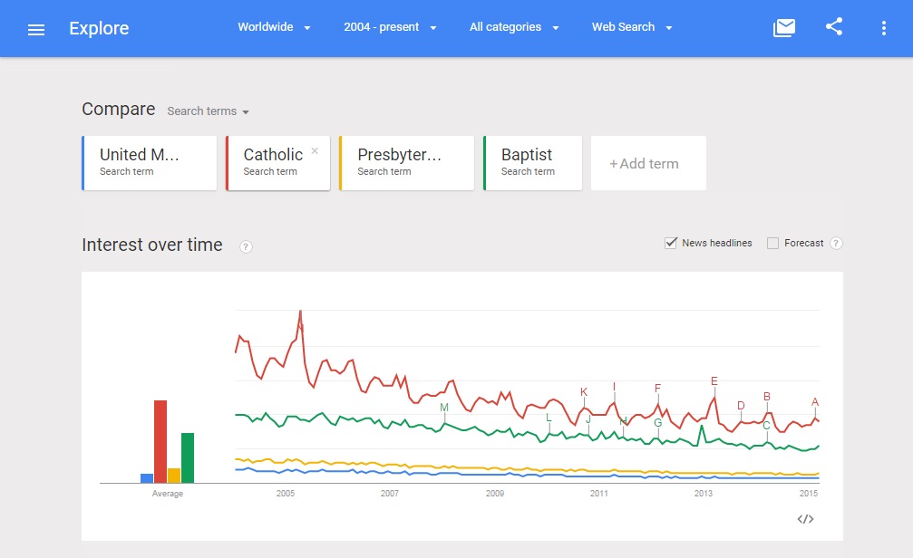
Task: Remove the Catholic search term
Action: (315, 151)
